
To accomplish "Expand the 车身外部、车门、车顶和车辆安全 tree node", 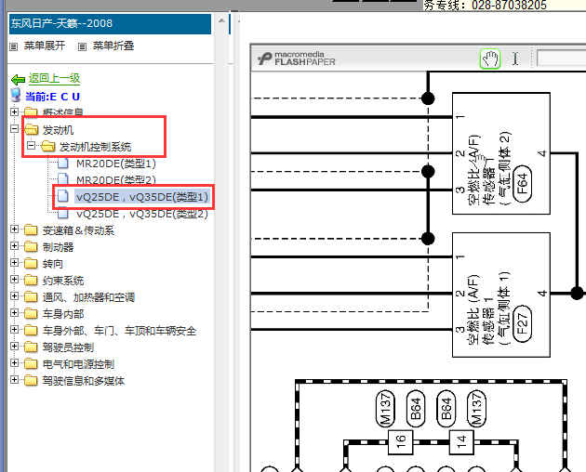I will 14,329.
